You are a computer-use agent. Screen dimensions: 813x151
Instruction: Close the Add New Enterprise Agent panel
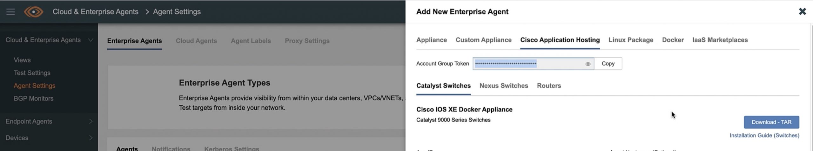point(802,12)
